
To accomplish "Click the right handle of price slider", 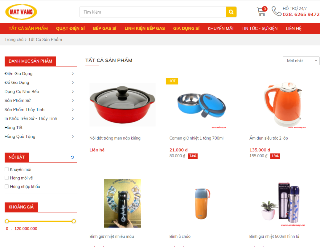I will 74,221.
